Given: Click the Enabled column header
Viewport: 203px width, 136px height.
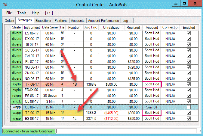Looking at the screenshot, I should (x=189, y=28).
